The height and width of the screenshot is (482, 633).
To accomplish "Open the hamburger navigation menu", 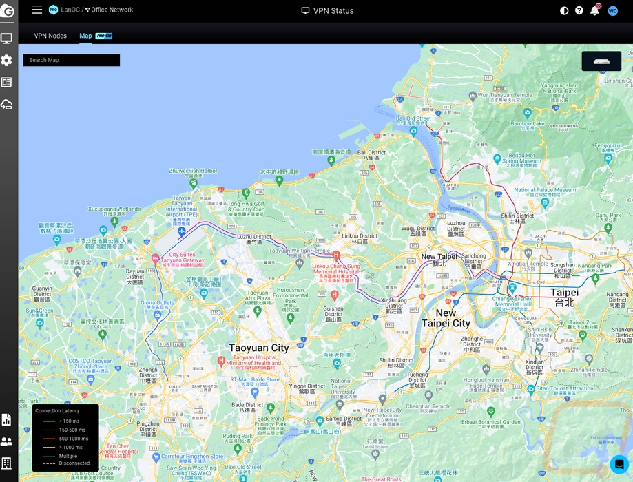I will click(37, 10).
